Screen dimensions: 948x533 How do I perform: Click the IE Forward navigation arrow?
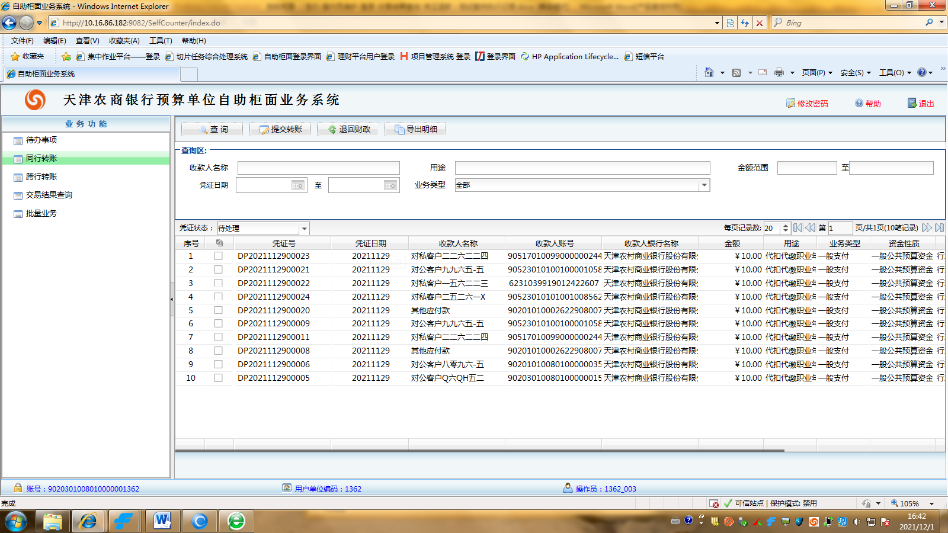26,23
